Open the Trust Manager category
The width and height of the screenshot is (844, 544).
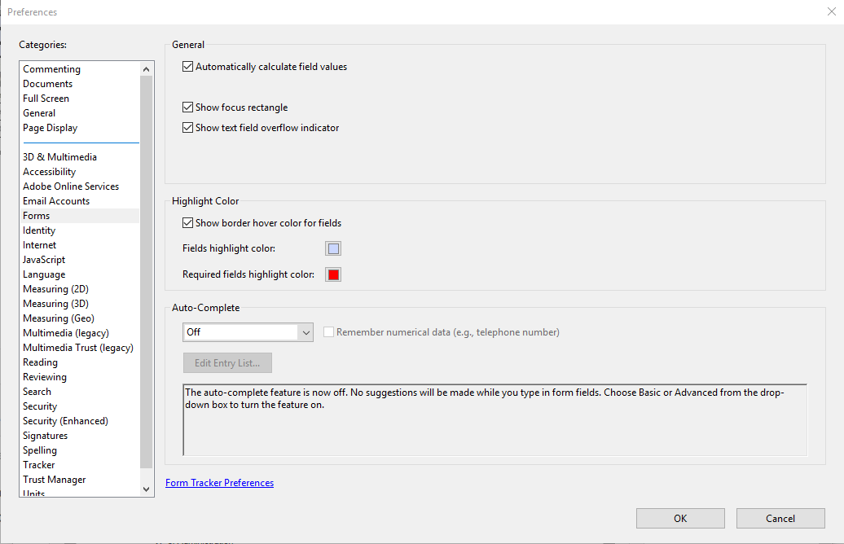coord(54,479)
